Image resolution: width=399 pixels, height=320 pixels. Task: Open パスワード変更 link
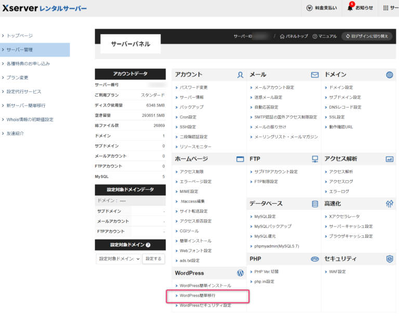point(193,87)
